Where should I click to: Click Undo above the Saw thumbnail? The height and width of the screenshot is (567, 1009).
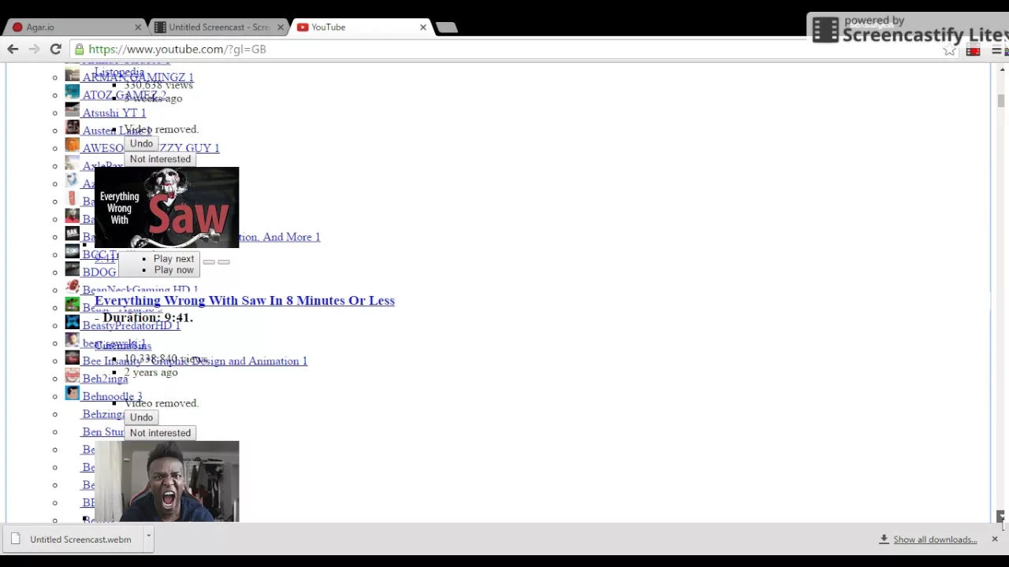[141, 143]
